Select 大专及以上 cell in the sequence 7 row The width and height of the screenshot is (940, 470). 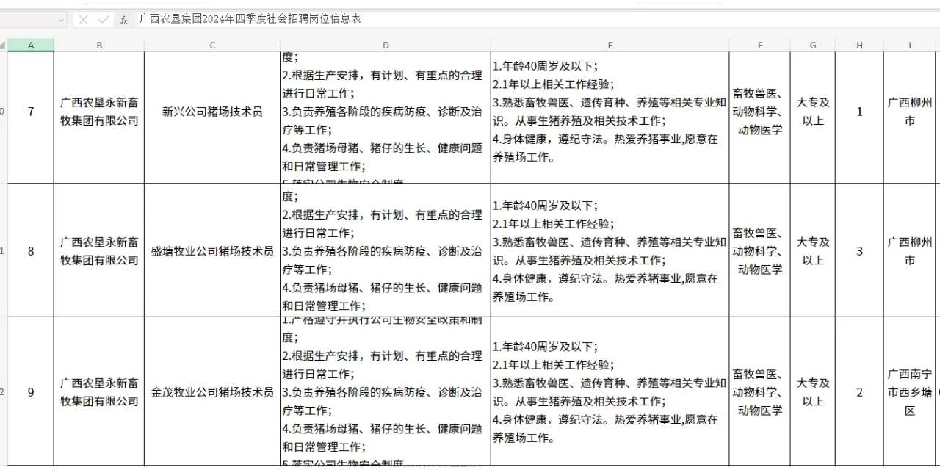813,117
